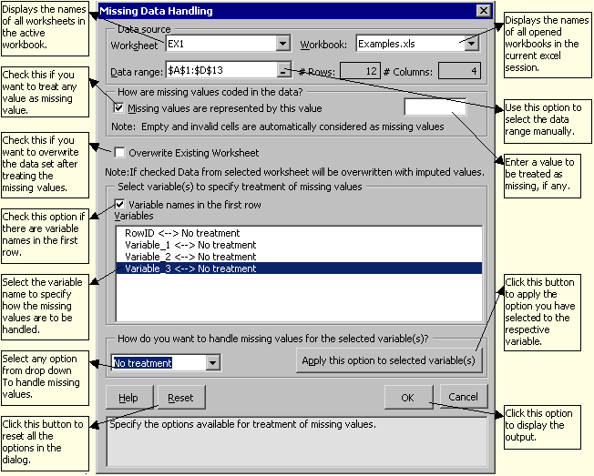
Task: Click the missing value code text box
Action: tap(435, 108)
